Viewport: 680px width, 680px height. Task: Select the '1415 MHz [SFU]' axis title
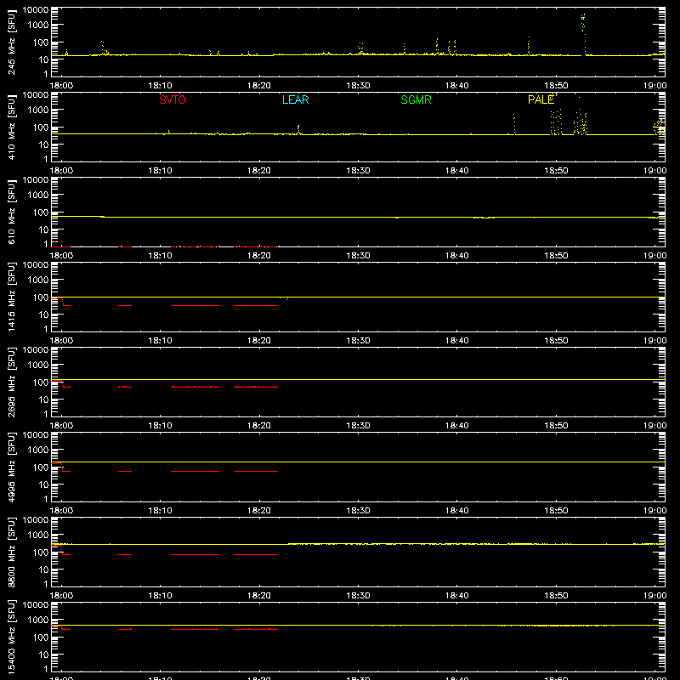[12, 297]
